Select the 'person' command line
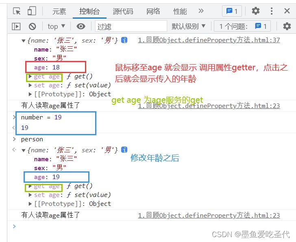Viewport: 296px width, 242px height. [32, 139]
